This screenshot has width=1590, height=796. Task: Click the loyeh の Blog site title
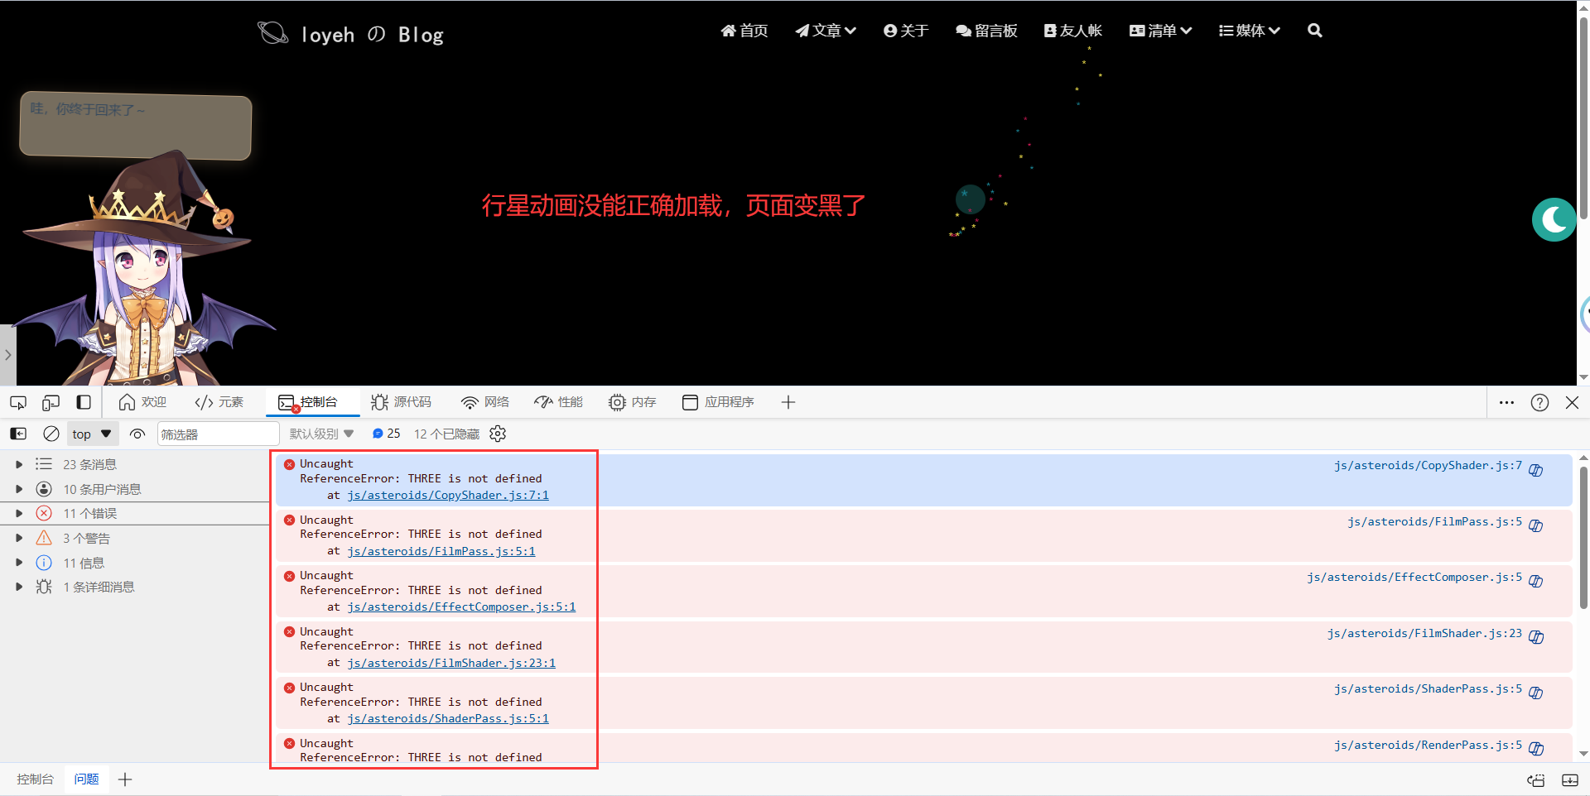click(x=372, y=35)
